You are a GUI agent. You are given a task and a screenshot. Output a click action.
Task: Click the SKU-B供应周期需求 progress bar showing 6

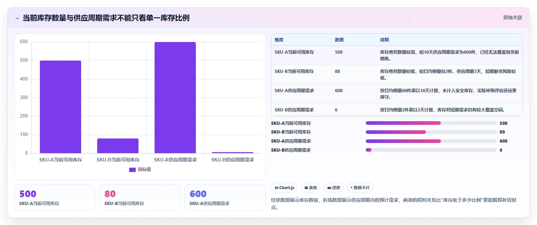431,150
